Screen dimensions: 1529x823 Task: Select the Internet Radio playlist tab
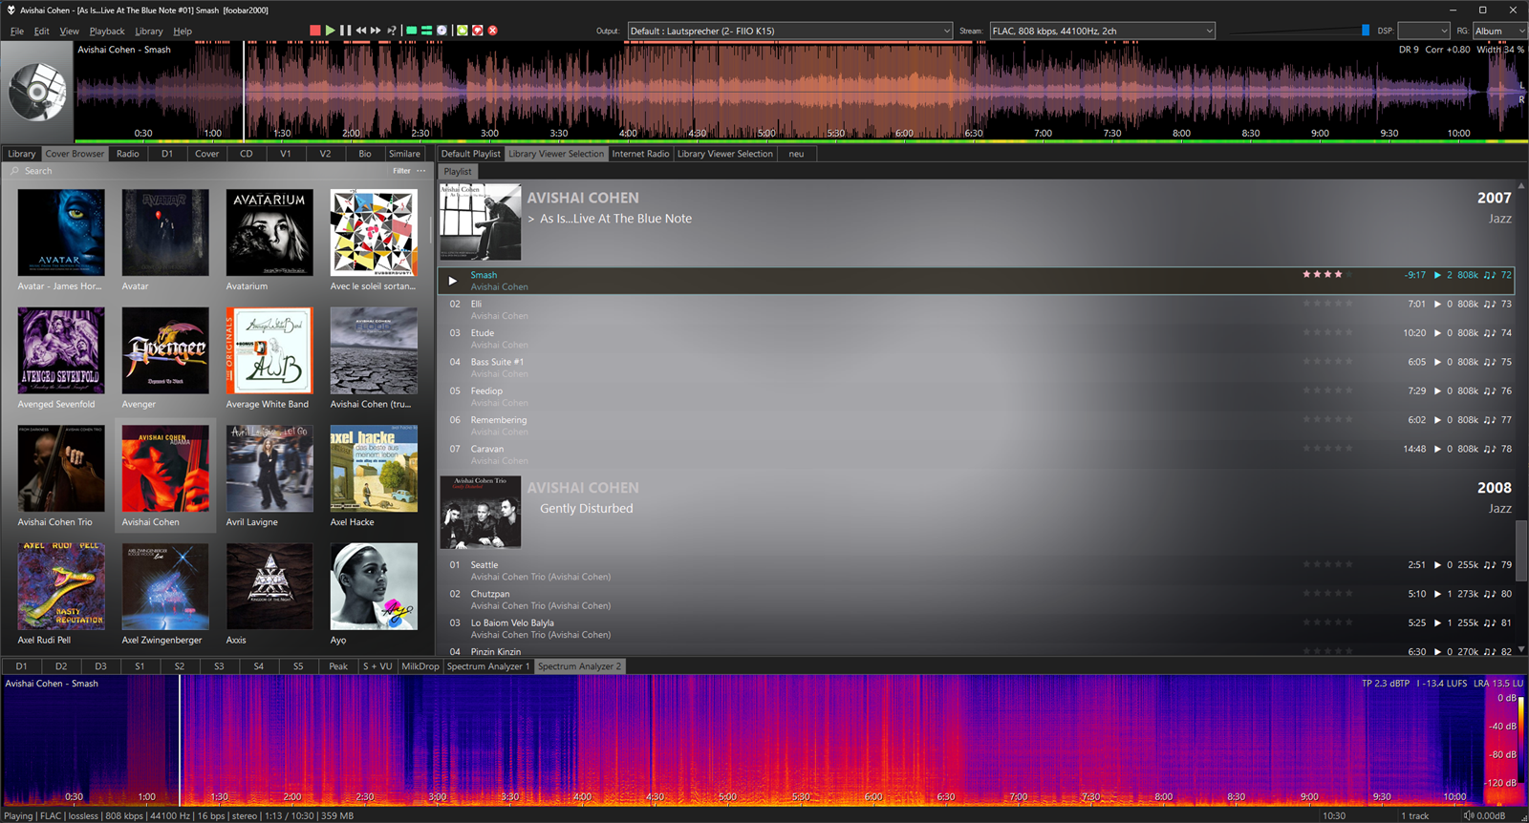click(x=640, y=154)
